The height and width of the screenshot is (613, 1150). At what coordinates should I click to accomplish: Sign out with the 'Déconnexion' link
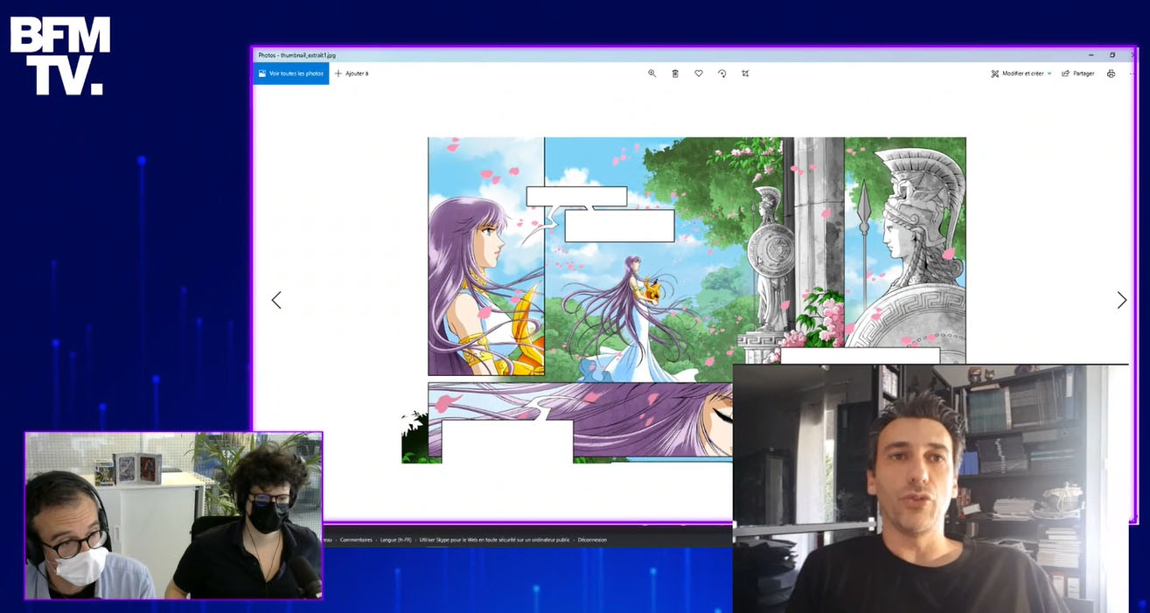pyautogui.click(x=592, y=540)
